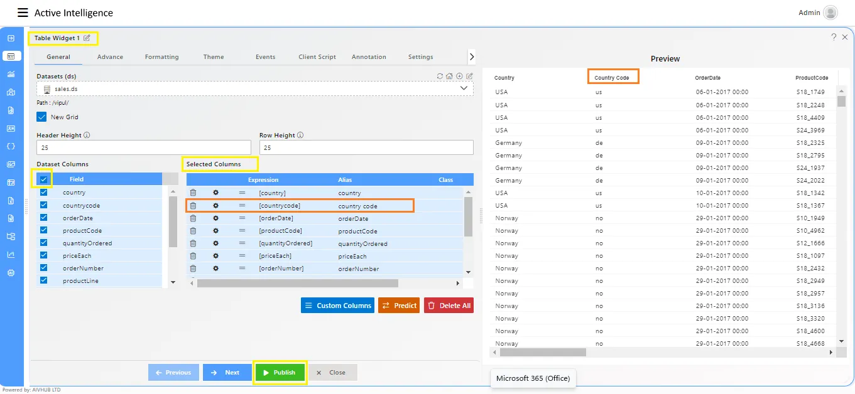
Task: Open the Client Script tab
Action: pyautogui.click(x=317, y=57)
